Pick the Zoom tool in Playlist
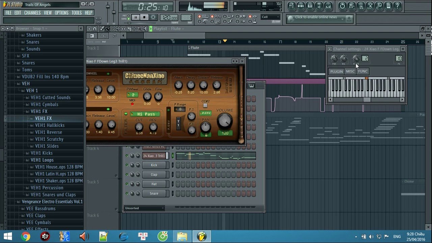Screen dimensions: 432x243 [x=140, y=29]
